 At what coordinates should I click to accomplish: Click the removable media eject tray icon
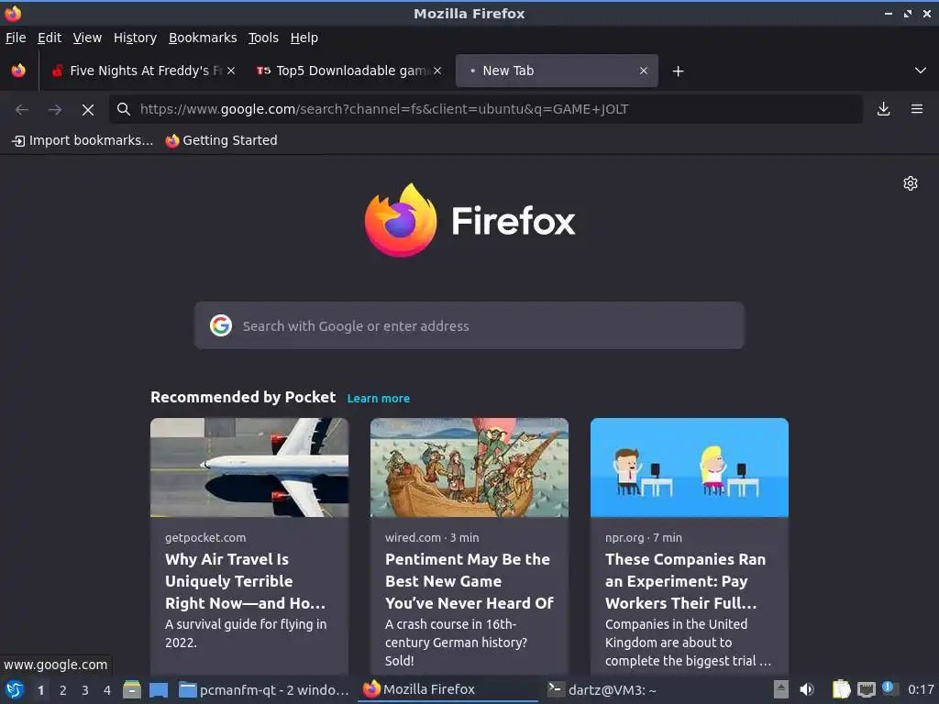click(x=781, y=689)
